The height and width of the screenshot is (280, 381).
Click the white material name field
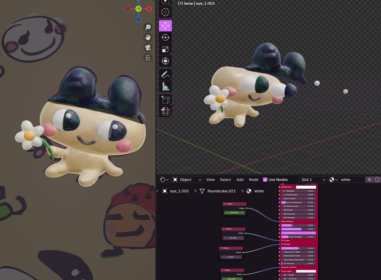click(352, 180)
